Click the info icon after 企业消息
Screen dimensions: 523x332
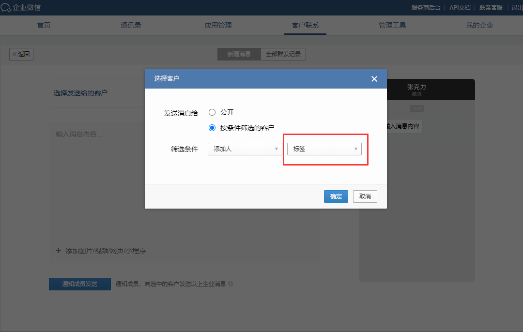click(x=231, y=284)
